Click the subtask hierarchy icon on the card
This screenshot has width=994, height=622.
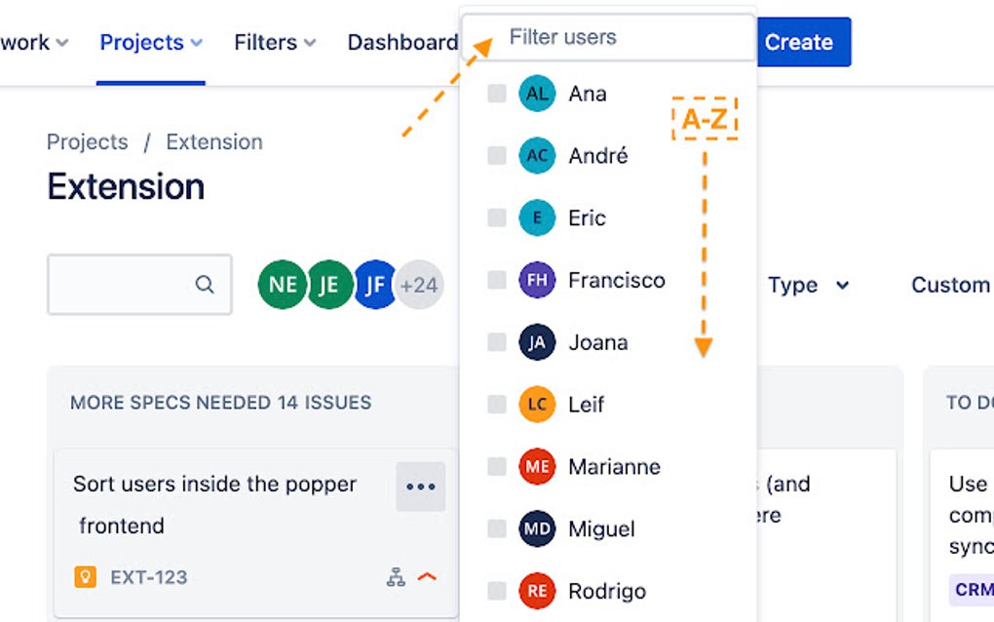395,577
